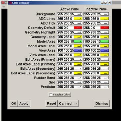Edit Edit Axes (Secondary) Inactive Pane RGB field
The image size is (121, 121).
pyautogui.click(x=92, y=69)
